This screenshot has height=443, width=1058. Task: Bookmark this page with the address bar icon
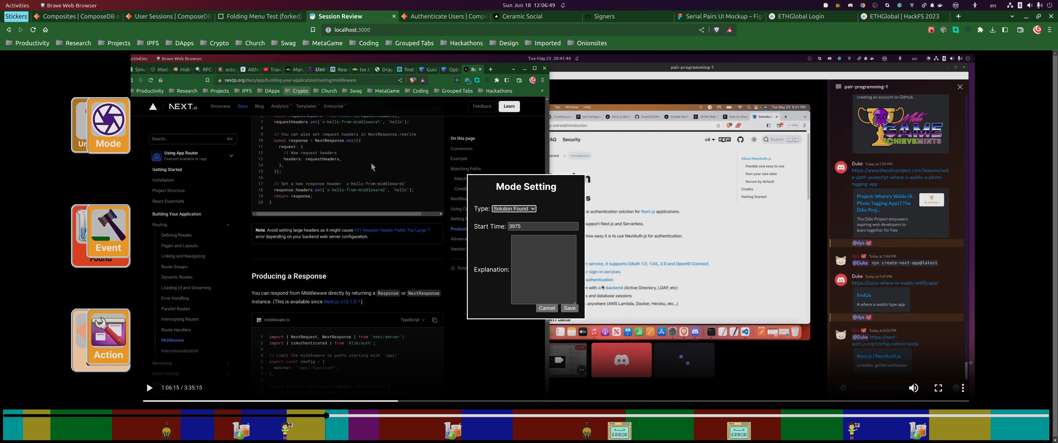(x=313, y=30)
